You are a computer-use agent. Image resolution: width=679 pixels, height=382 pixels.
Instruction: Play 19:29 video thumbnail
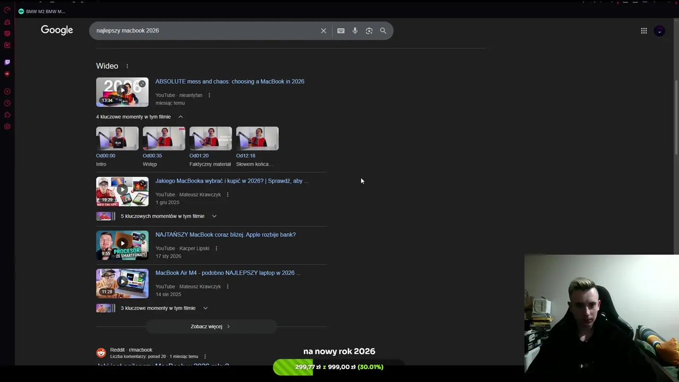click(x=122, y=192)
